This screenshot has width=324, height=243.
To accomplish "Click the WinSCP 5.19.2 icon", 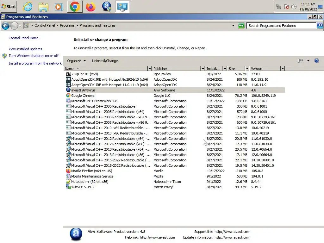I will click(x=68, y=187).
